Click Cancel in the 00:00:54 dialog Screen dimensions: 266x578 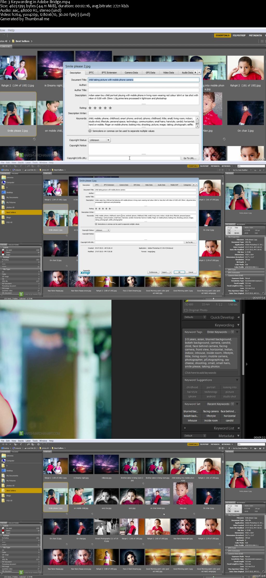tap(191, 272)
